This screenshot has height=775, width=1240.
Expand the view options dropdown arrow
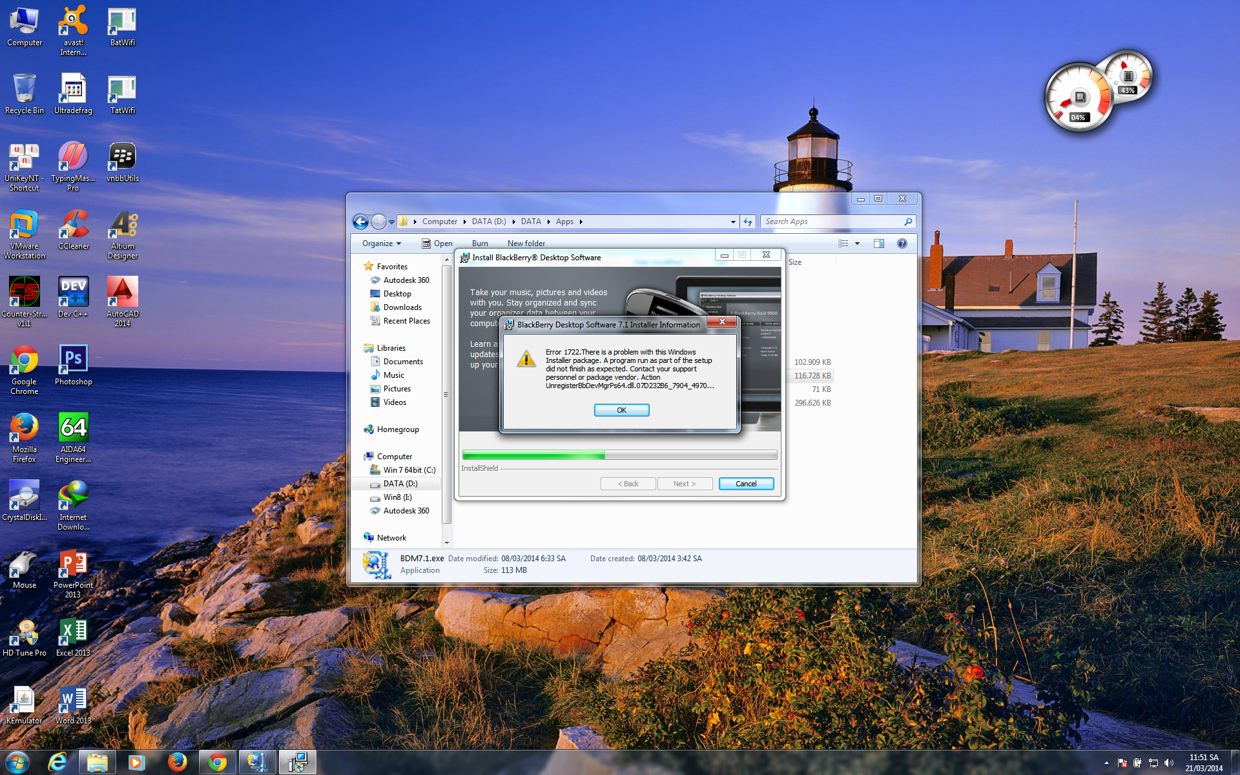pyautogui.click(x=858, y=243)
